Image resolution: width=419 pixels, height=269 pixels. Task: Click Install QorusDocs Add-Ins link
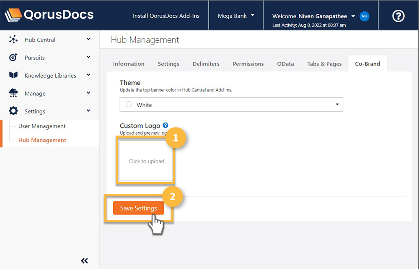point(166,16)
